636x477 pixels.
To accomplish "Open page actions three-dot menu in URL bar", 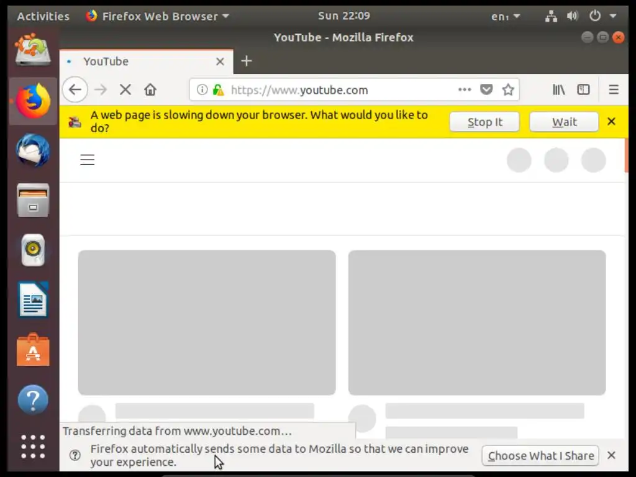I will point(465,89).
